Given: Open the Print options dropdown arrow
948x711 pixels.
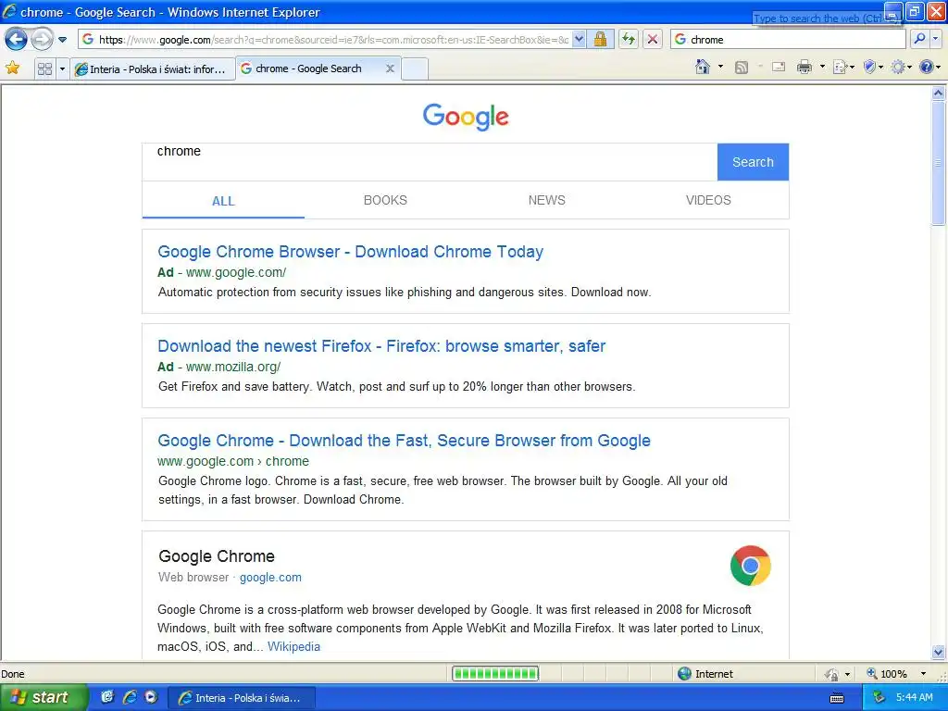Looking at the screenshot, I should (822, 67).
